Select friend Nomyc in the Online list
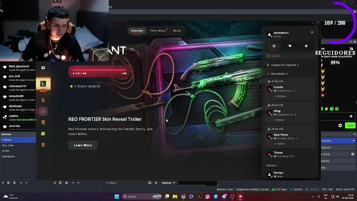This screenshot has height=201, width=357. point(290,174)
